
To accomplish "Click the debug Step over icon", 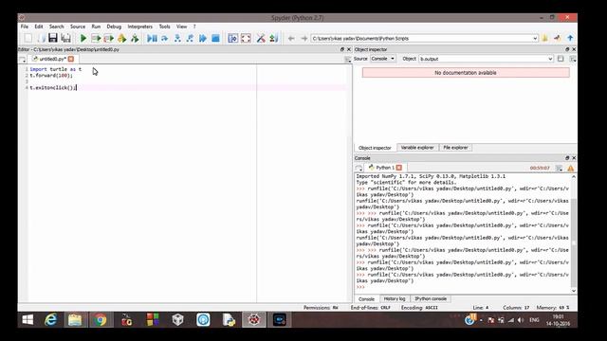I will pyautogui.click(x=165, y=38).
